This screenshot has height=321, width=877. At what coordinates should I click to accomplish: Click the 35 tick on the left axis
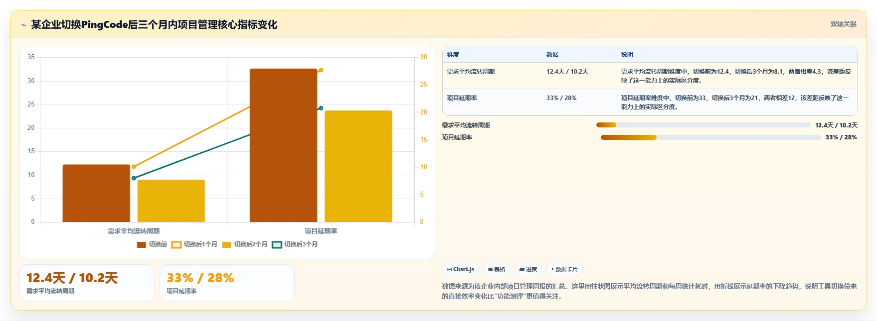(x=31, y=57)
